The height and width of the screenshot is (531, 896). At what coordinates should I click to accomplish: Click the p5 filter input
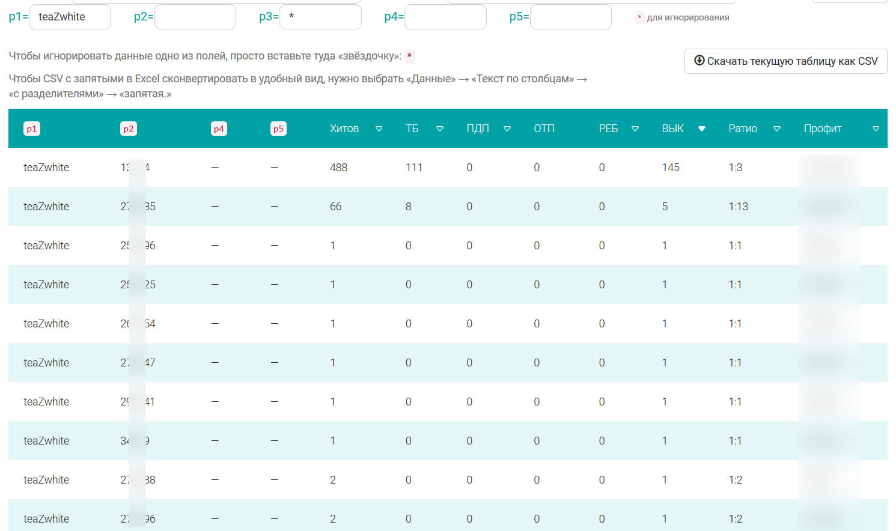571,17
